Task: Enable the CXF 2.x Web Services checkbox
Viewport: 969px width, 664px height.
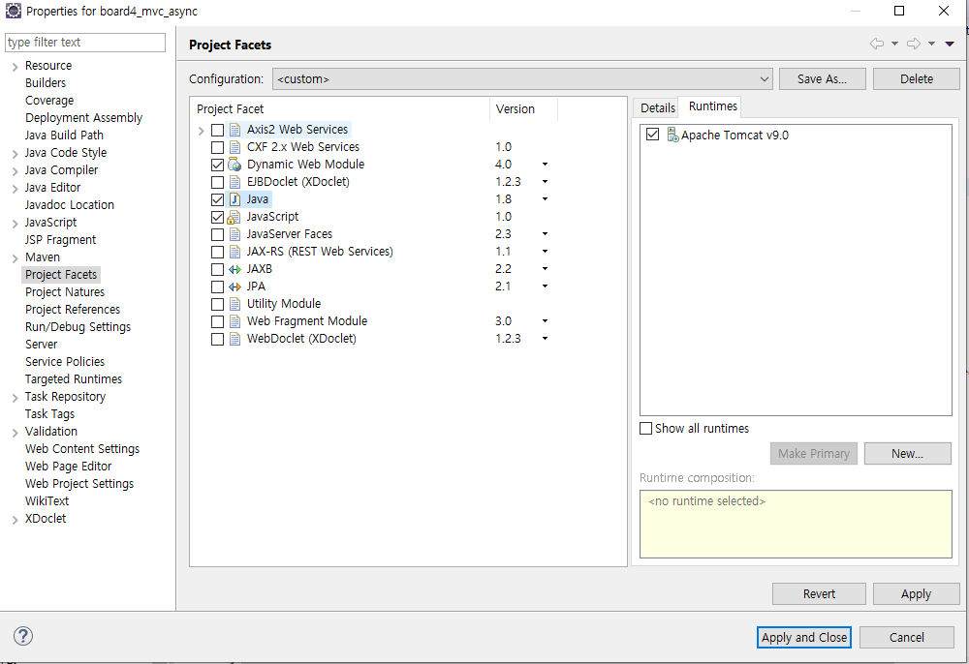Action: click(217, 147)
